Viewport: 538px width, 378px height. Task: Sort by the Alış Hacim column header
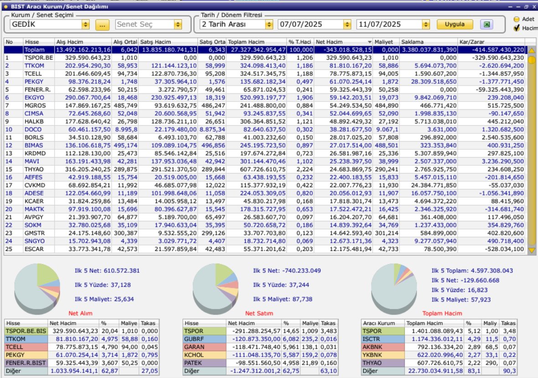(x=83, y=42)
